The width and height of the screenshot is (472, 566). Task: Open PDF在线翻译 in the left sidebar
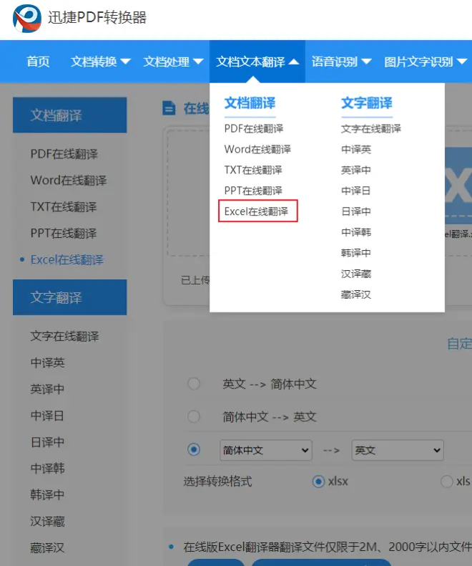click(x=64, y=154)
